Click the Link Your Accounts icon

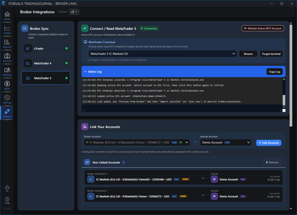click(x=85, y=127)
